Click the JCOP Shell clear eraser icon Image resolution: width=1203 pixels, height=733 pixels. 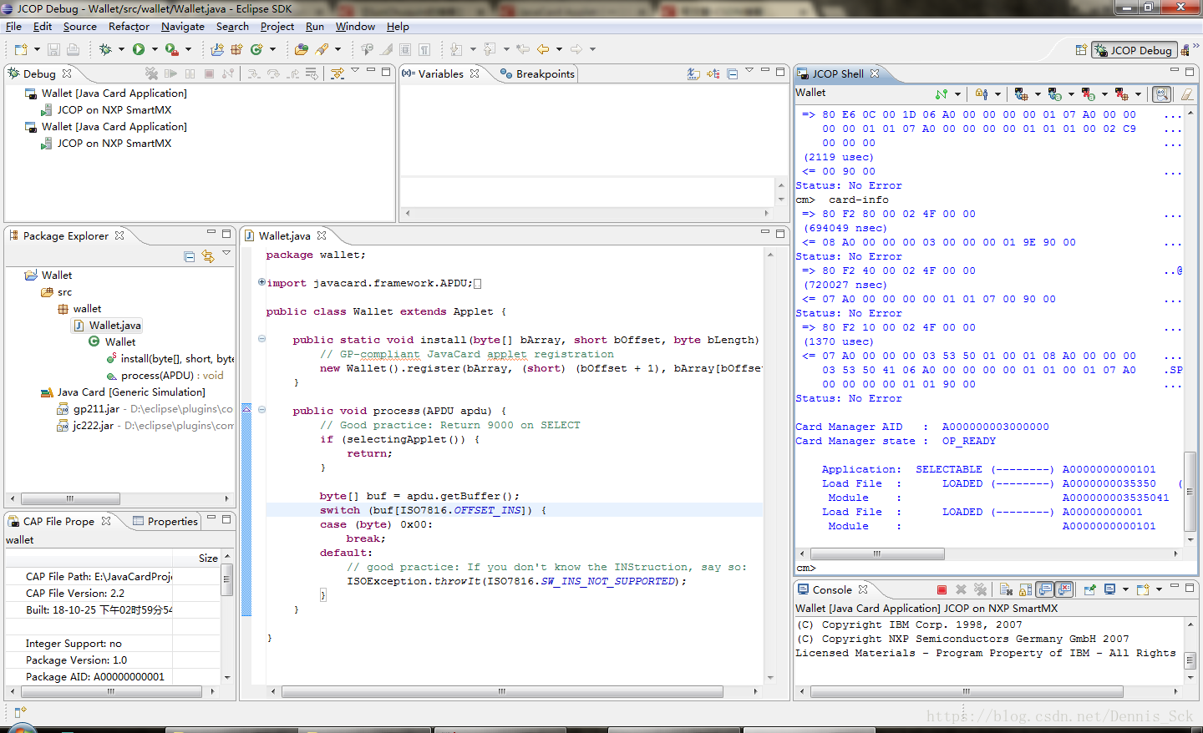[1186, 94]
